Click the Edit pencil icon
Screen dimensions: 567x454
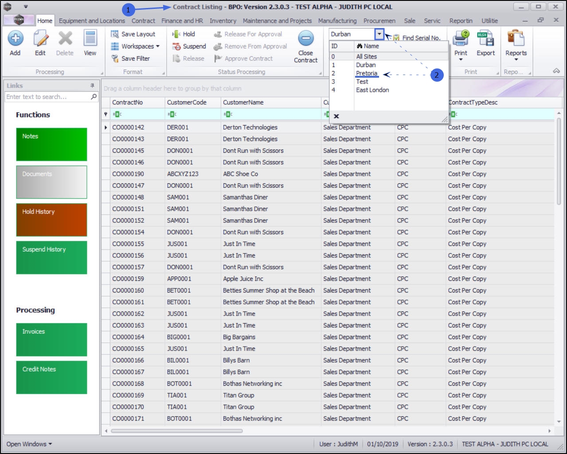[x=40, y=39]
